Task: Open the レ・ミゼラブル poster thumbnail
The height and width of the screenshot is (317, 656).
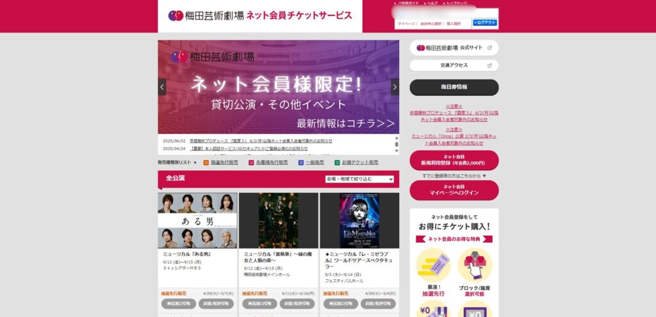Action: click(x=359, y=220)
